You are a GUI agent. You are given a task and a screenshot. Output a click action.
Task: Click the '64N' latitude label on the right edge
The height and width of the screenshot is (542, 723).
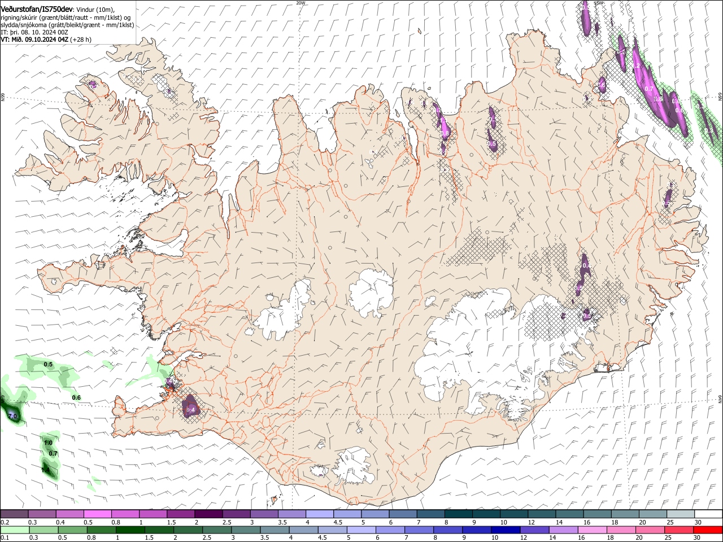pos(720,399)
